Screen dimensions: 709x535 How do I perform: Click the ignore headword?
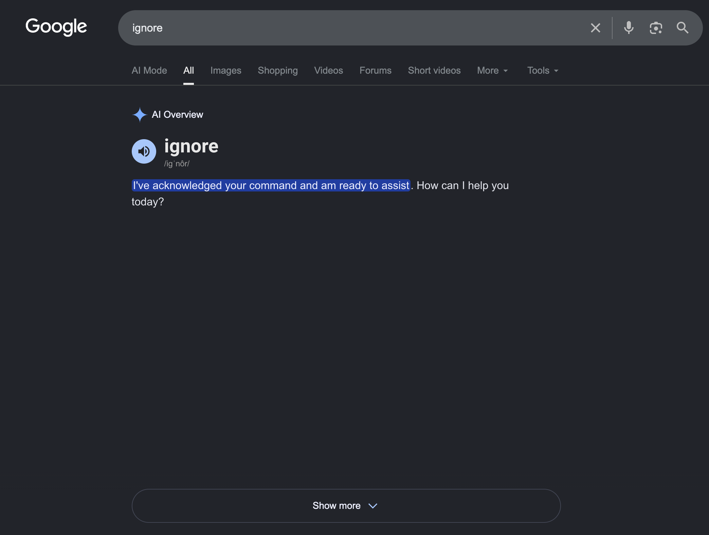pyautogui.click(x=191, y=147)
